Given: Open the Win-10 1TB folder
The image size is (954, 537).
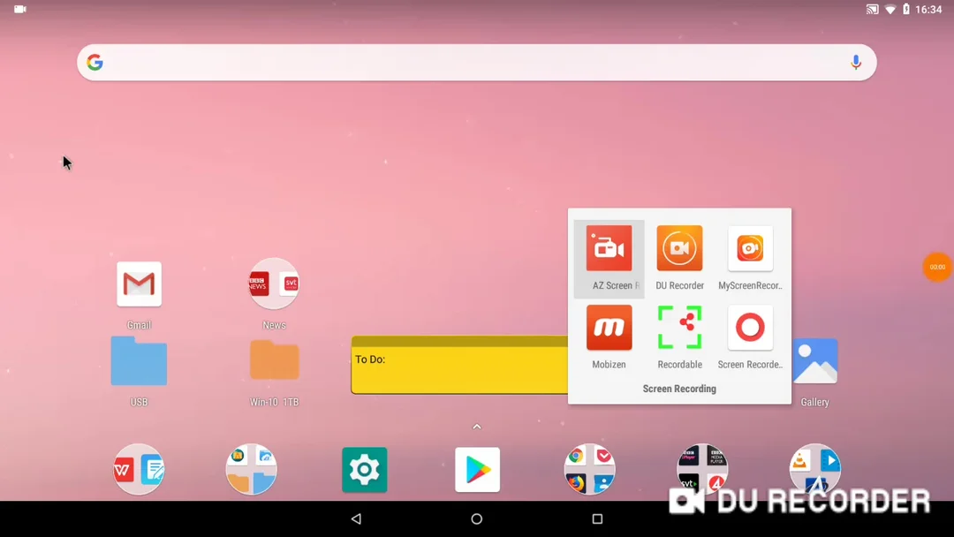Looking at the screenshot, I should (x=275, y=360).
